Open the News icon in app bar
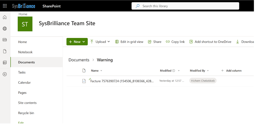 click(5, 40)
